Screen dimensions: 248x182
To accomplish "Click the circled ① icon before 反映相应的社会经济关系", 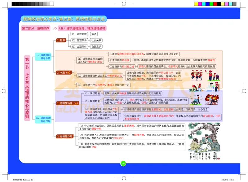I will pos(110,53).
